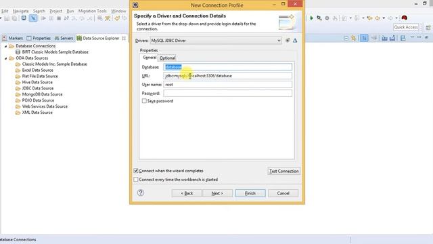
Task: Open the Drivers dropdown showing MySQL JDBC Driver
Action: [x=216, y=41]
